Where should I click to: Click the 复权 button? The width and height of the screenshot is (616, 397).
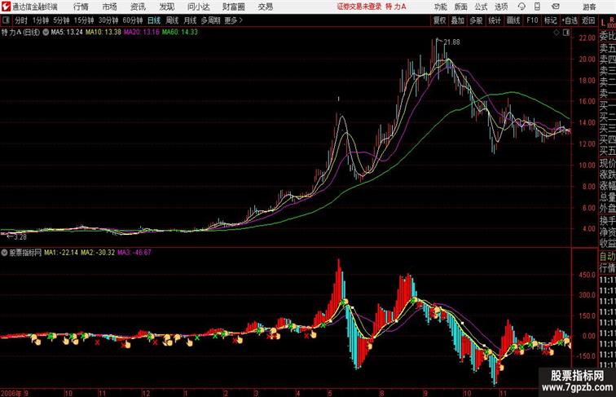pos(440,20)
